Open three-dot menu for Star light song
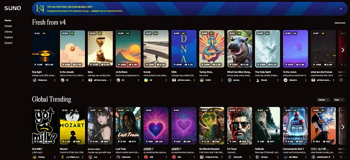This screenshot has width=350, height=160. pyautogui.click(x=55, y=80)
